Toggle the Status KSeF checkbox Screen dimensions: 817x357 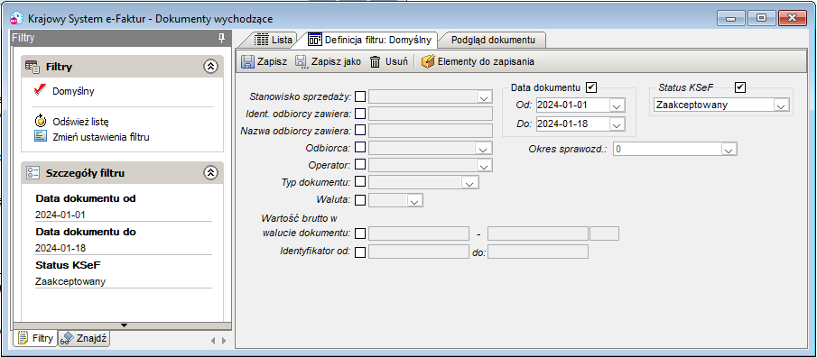coord(740,87)
